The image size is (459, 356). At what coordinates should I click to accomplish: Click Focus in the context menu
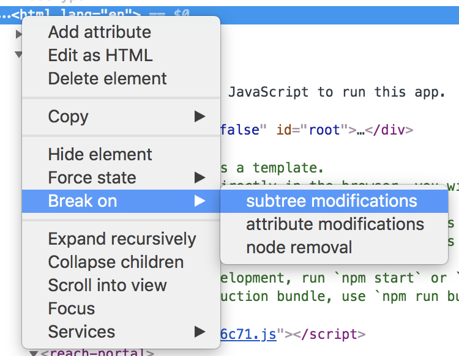[121, 309]
